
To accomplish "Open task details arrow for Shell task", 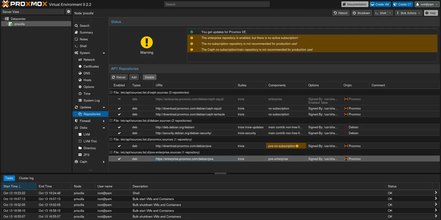I will (x=436, y=193).
